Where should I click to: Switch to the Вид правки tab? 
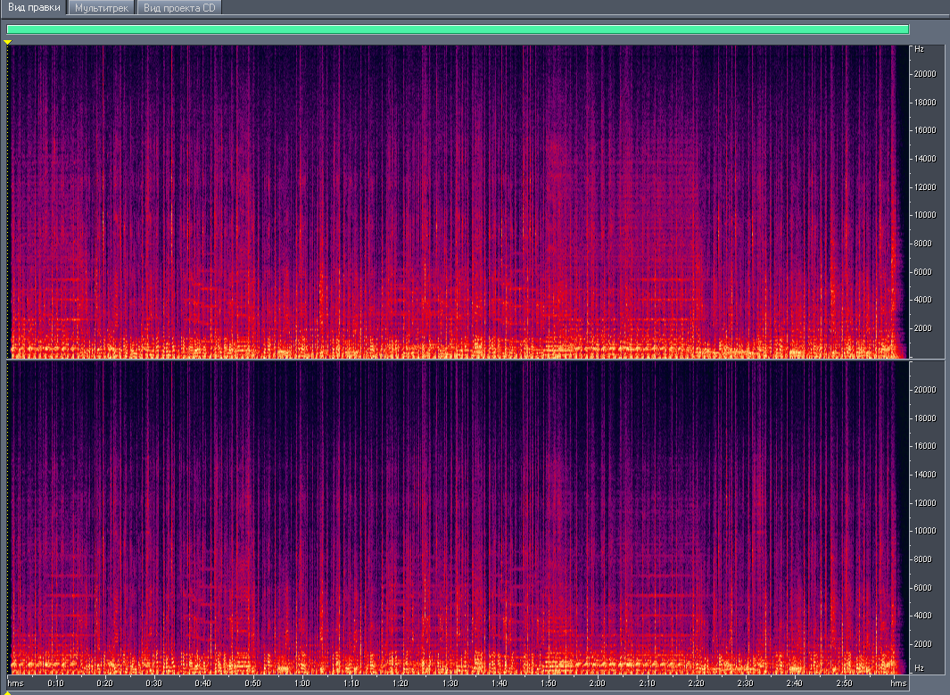click(x=34, y=8)
